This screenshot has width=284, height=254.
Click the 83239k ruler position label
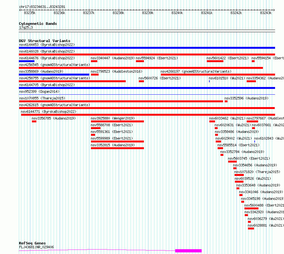point(148,13)
